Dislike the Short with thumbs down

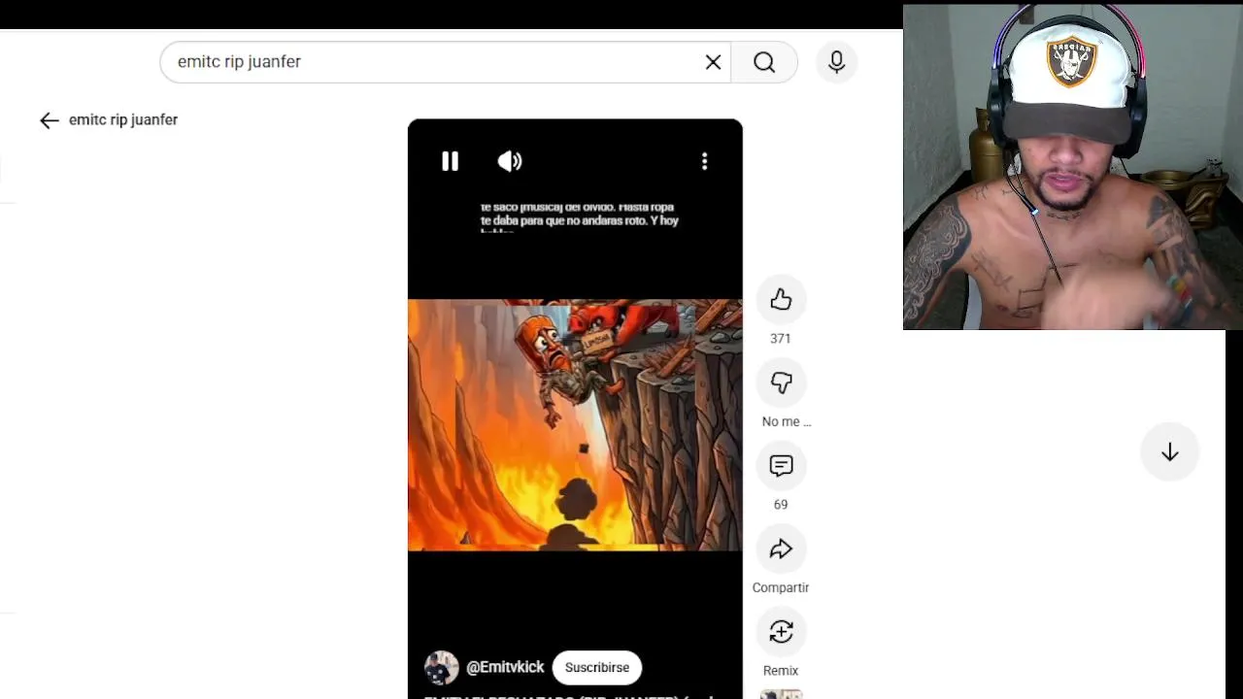[x=781, y=383]
